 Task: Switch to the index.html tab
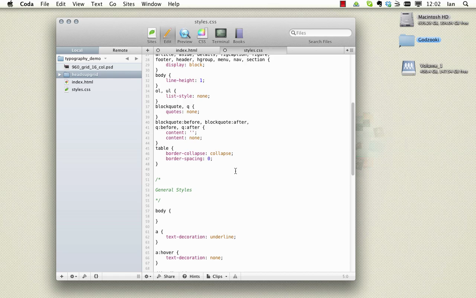click(186, 50)
